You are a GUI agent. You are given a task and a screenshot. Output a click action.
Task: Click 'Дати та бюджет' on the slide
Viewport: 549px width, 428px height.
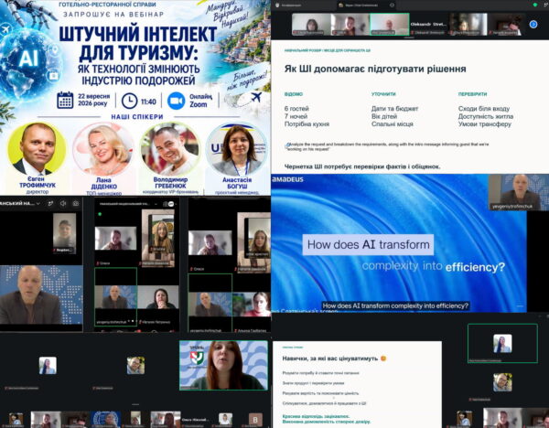tap(394, 109)
